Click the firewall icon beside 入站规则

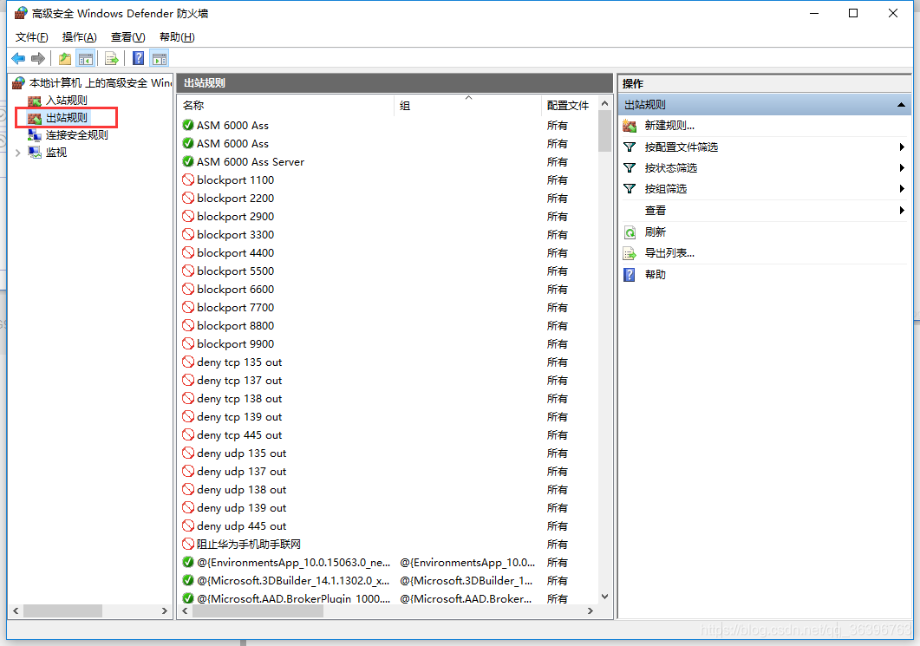pos(35,101)
